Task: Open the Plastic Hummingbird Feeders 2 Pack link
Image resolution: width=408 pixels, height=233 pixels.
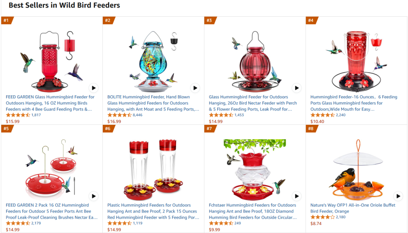Action: click(x=153, y=211)
